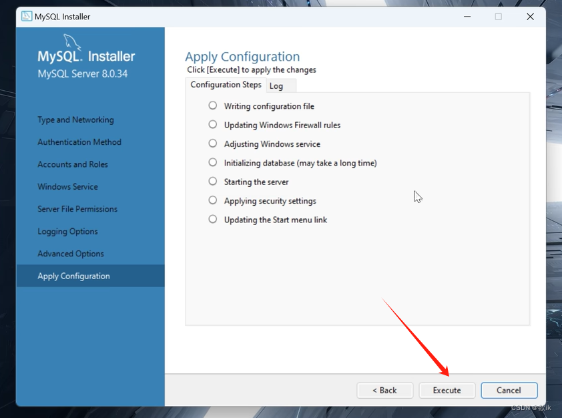Click the Execute button
Viewport: 562px width, 418px height.
coord(447,390)
